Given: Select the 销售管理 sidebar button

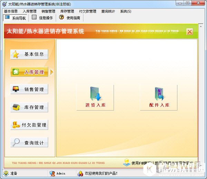Looking at the screenshot, I should coord(29,89).
